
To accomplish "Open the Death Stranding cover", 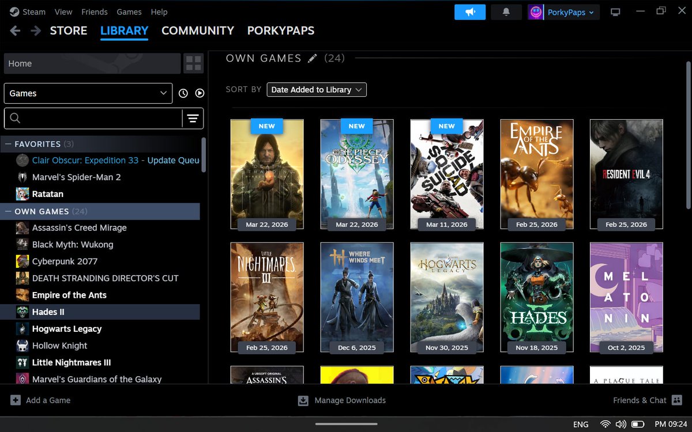I will pyautogui.click(x=267, y=174).
